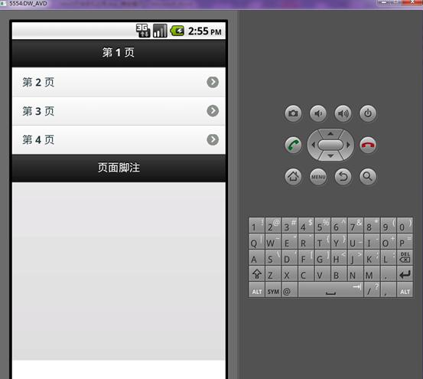The image size is (423, 379).
Task: Click the camera button on emulator
Action: [293, 113]
